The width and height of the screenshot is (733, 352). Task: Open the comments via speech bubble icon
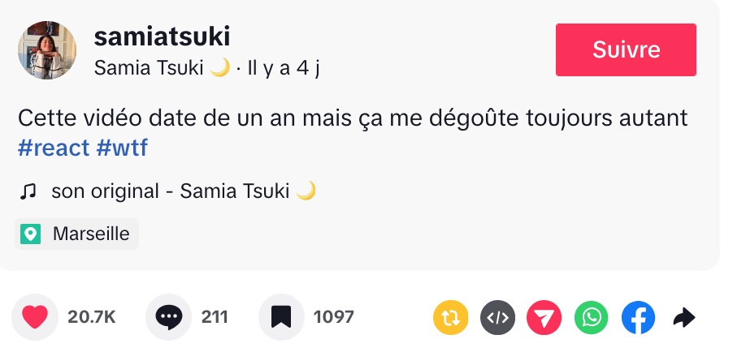[168, 317]
